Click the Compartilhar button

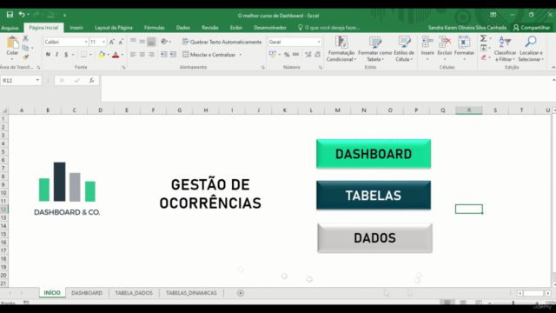pyautogui.click(x=532, y=28)
